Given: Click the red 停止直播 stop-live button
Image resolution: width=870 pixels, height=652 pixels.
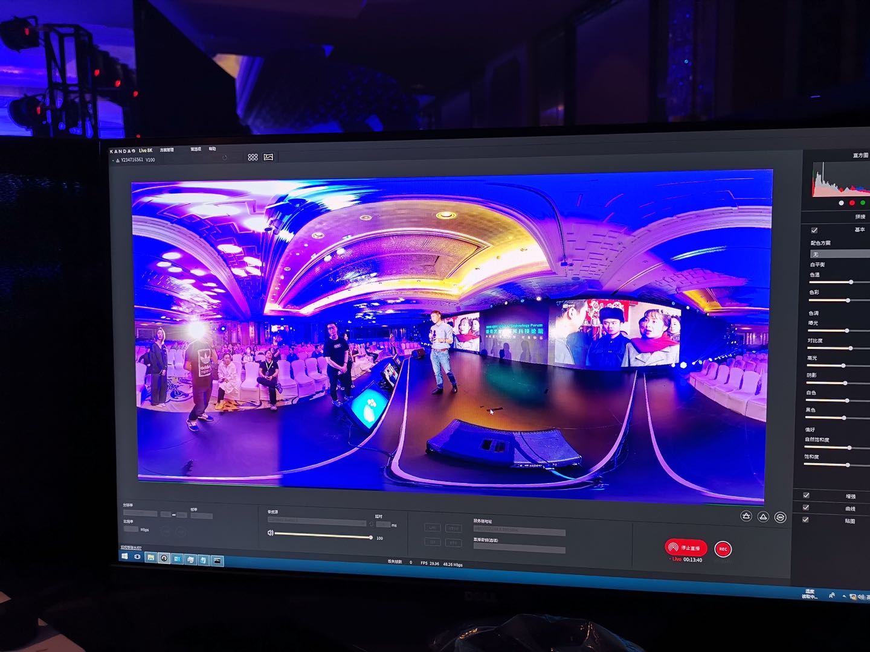Looking at the screenshot, I should pos(686,548).
